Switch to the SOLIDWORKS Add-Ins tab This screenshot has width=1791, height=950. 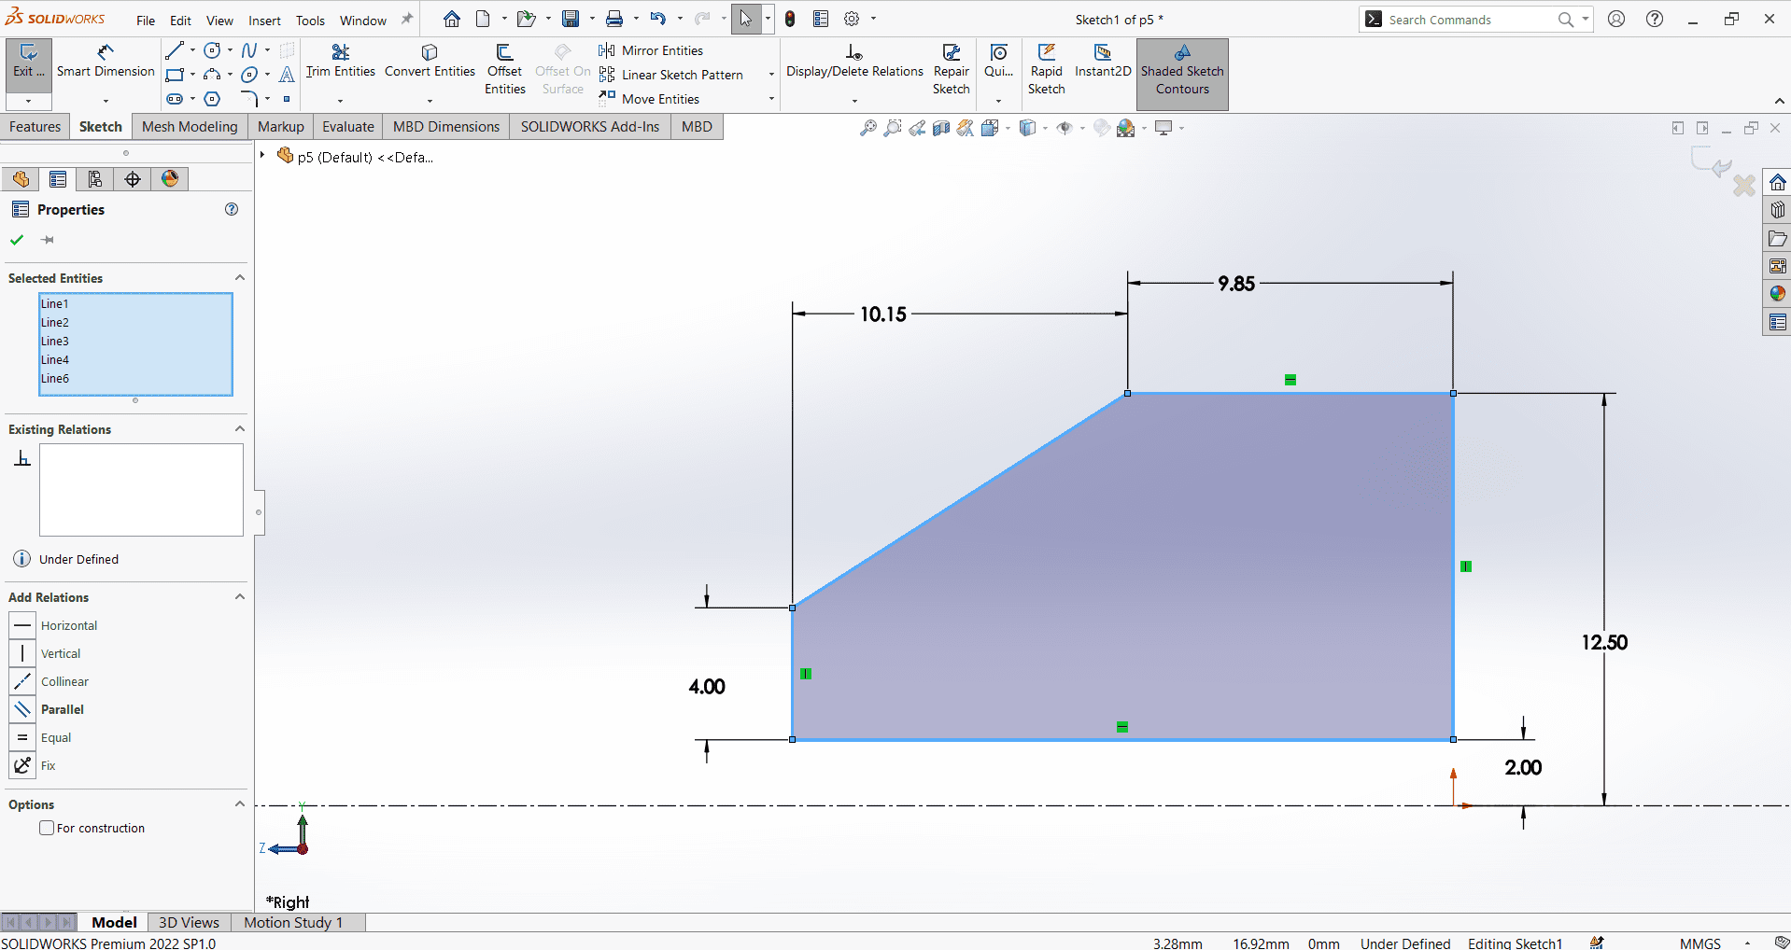pos(590,127)
